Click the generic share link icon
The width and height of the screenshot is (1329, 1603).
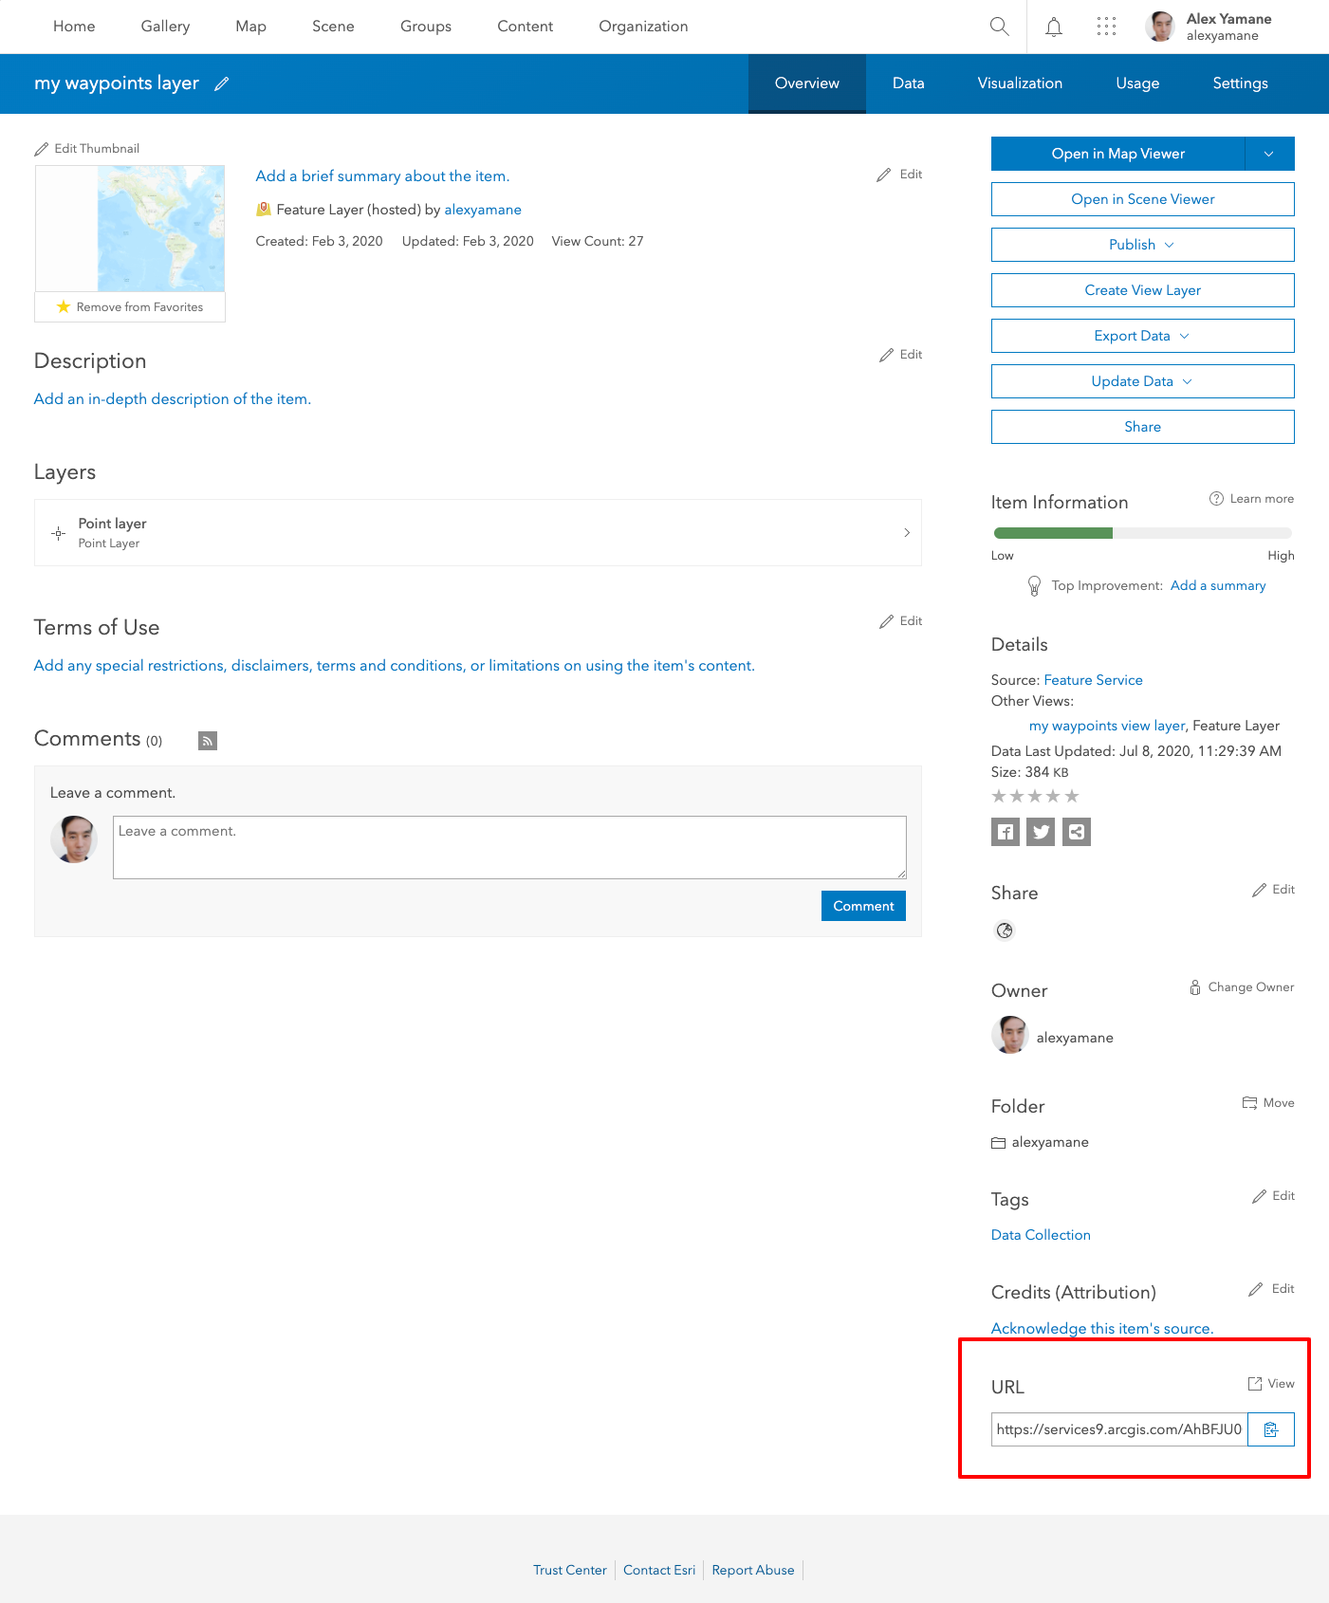point(1077,832)
